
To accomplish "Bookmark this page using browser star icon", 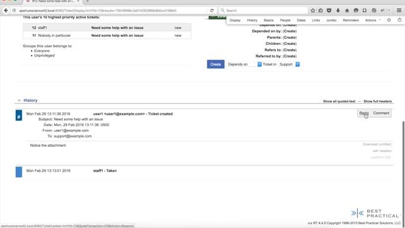I will (x=313, y=11).
